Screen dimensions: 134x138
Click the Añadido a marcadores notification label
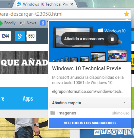click(x=84, y=39)
